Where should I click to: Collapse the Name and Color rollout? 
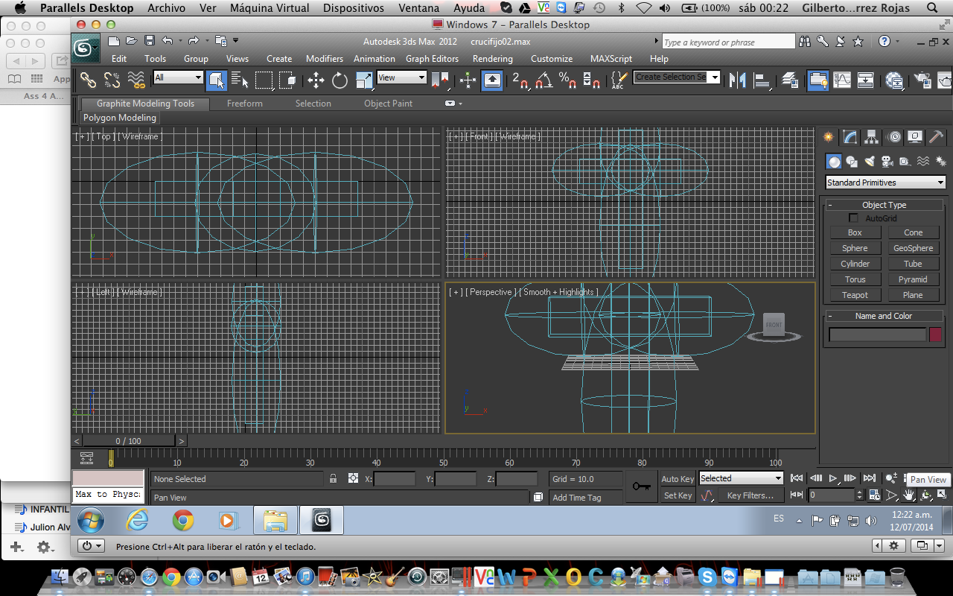884,316
